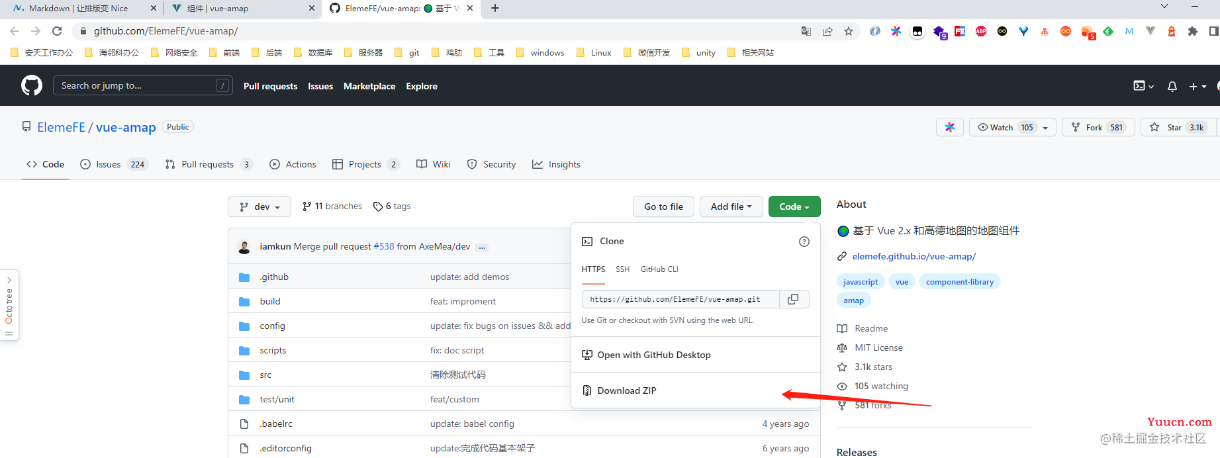Open the Chrome extensions puzzle icon
1220x458 pixels.
point(1193,31)
